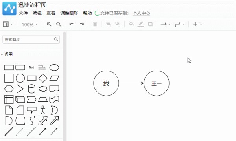Click the 迅捷流程图 app logo
The width and height of the screenshot is (236, 141).
[9, 9]
